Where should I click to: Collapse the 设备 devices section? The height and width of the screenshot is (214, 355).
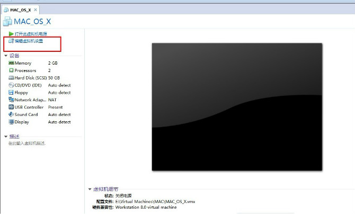pyautogui.click(x=5, y=55)
